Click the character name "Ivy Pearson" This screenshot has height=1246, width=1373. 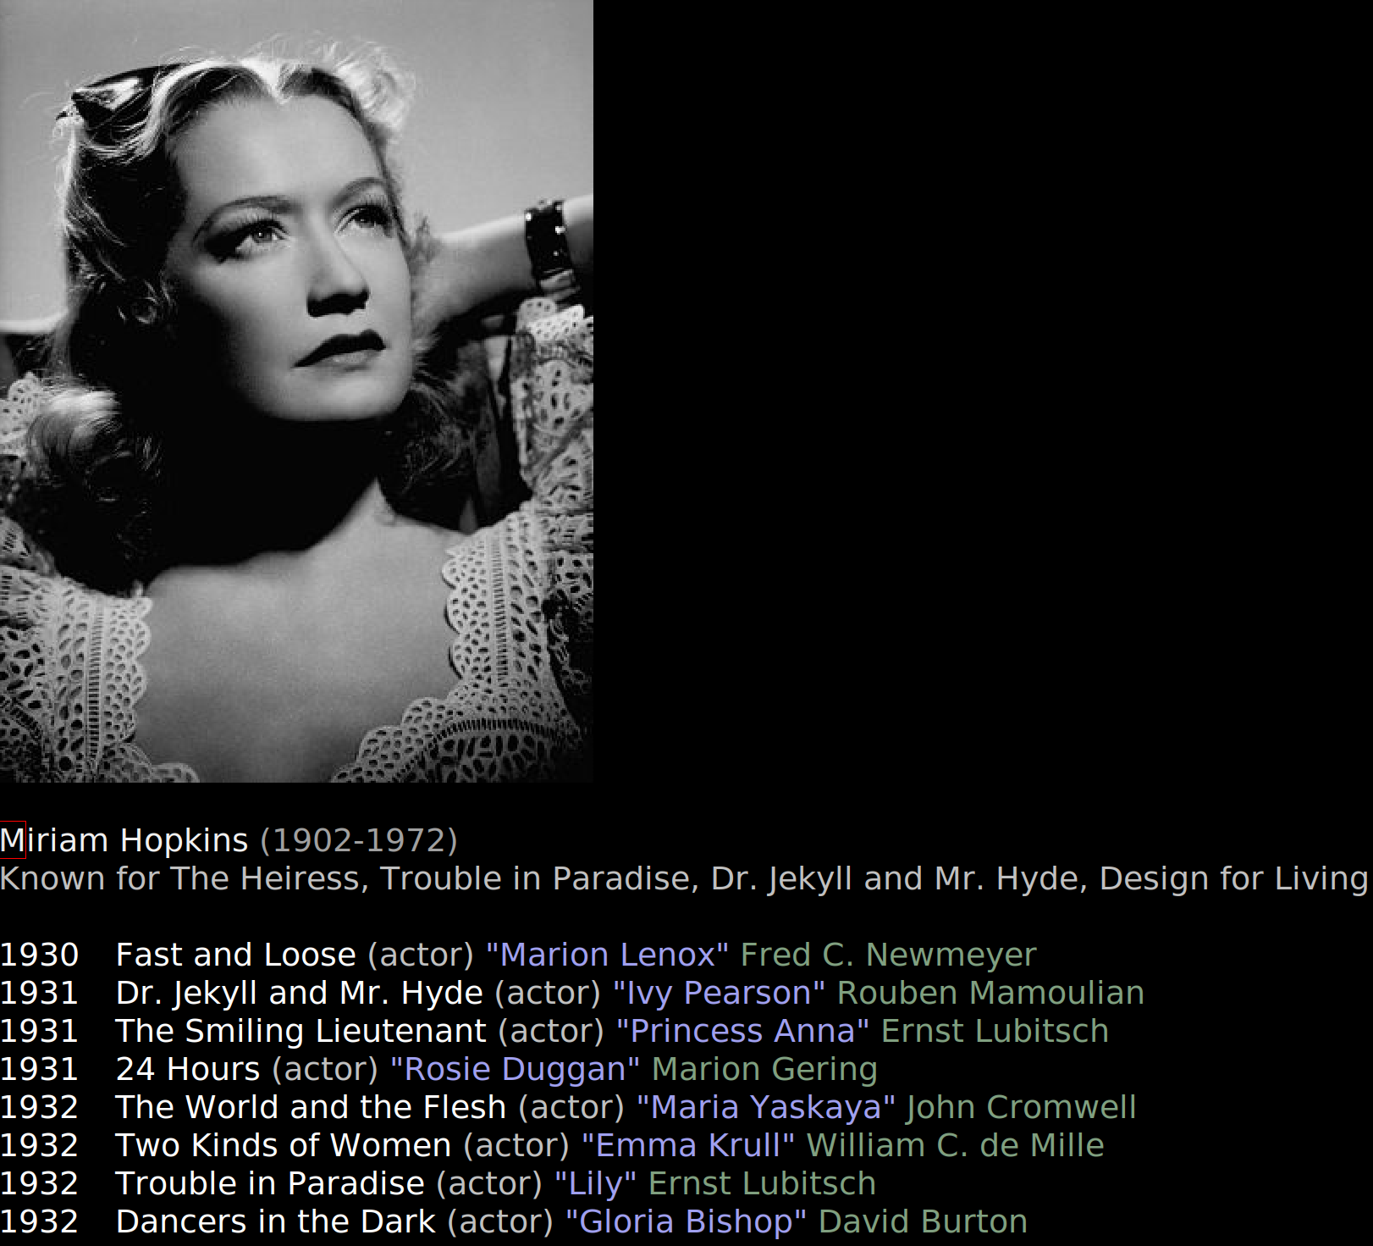[719, 993]
